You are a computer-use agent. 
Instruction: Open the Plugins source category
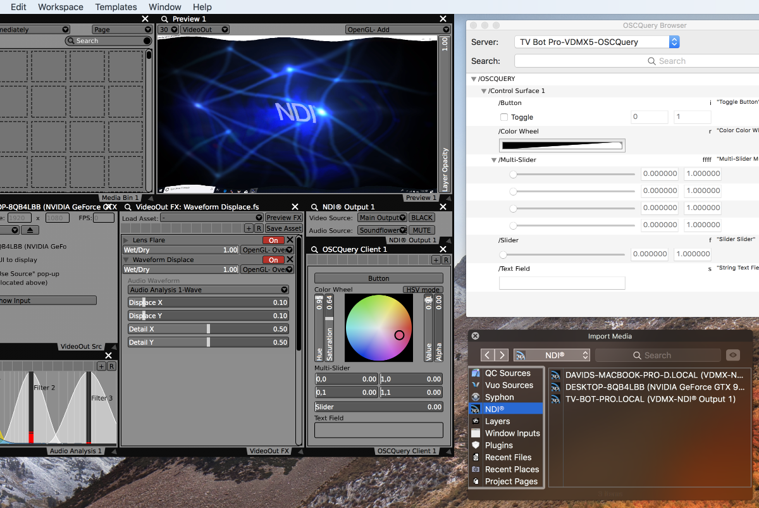498,445
